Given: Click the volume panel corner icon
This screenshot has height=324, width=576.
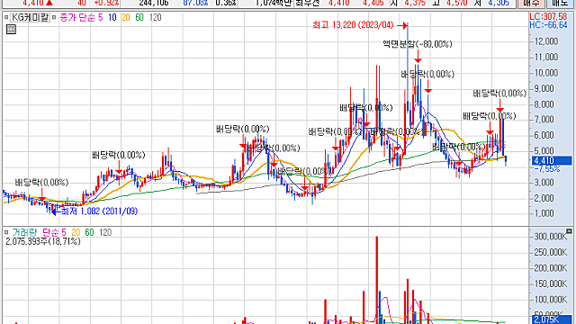Looking at the screenshot, I should (x=569, y=231).
